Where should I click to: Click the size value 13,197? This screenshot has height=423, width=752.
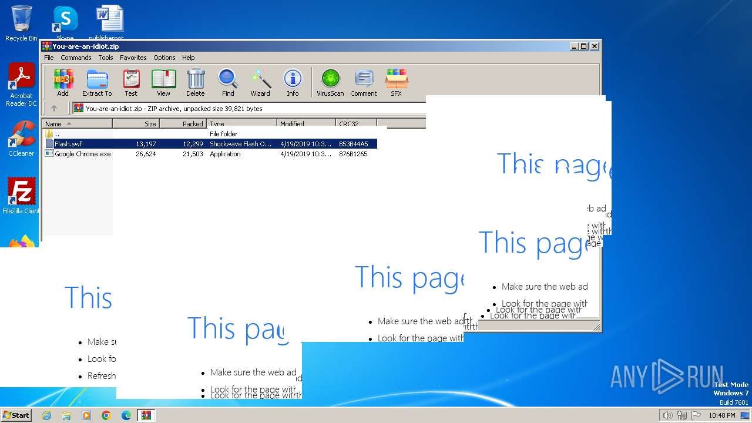coord(146,144)
